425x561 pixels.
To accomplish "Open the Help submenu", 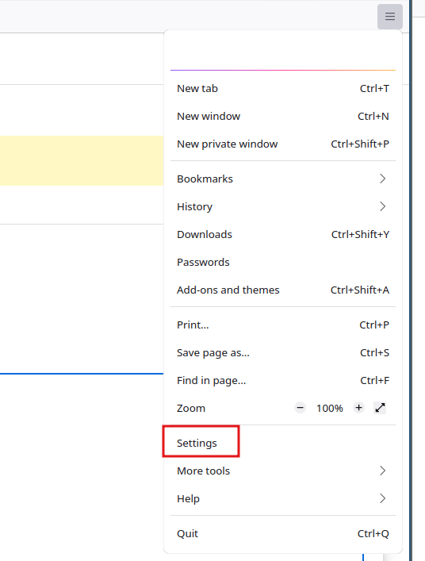I will (x=283, y=499).
